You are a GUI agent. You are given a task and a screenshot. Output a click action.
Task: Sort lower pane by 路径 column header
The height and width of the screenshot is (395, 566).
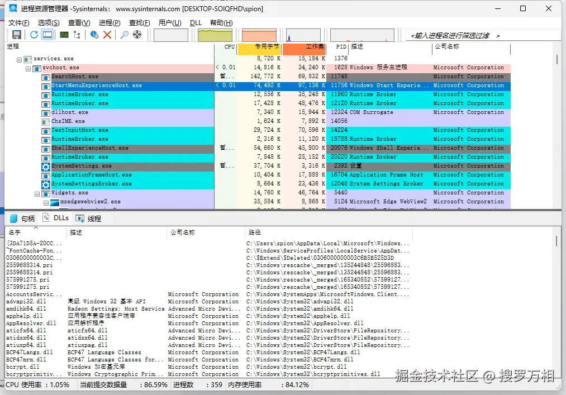click(x=329, y=232)
